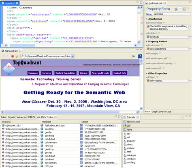The height and width of the screenshot is (168, 192).
Task: Click the Tools & Capabilities navigation button
Action: click(65, 73)
